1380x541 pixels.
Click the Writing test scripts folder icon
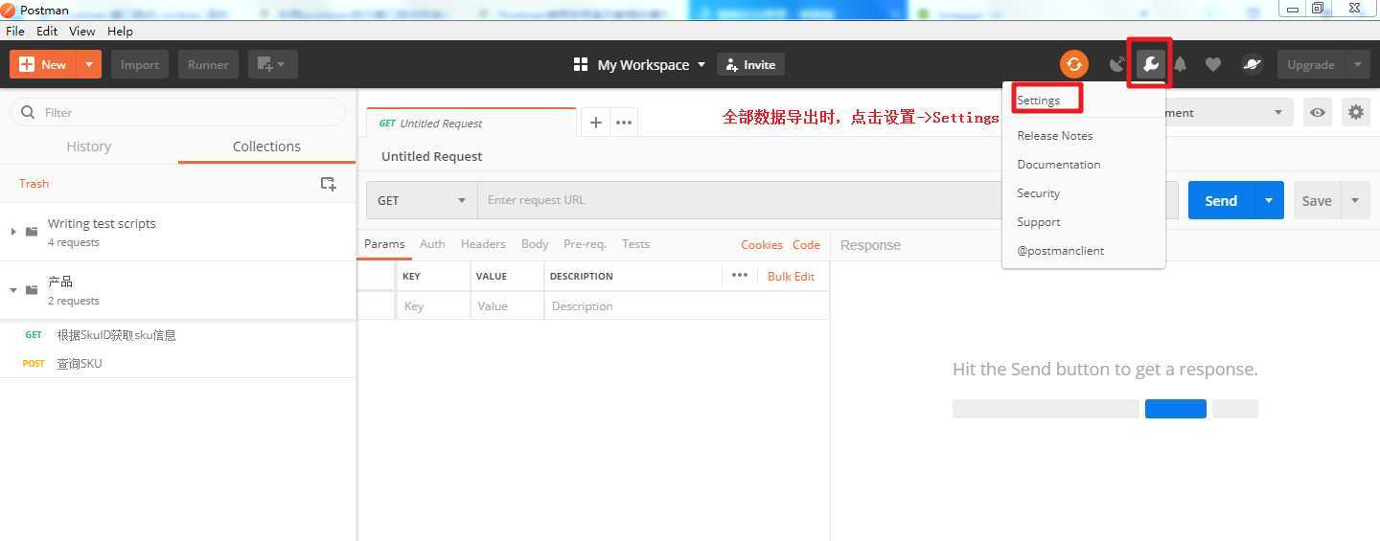pos(32,232)
